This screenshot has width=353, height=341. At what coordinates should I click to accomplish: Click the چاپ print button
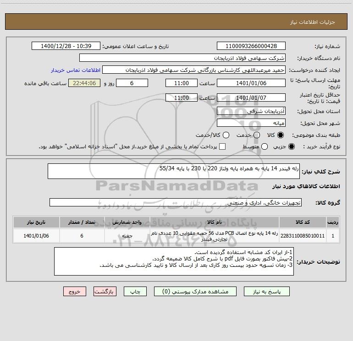135,292
